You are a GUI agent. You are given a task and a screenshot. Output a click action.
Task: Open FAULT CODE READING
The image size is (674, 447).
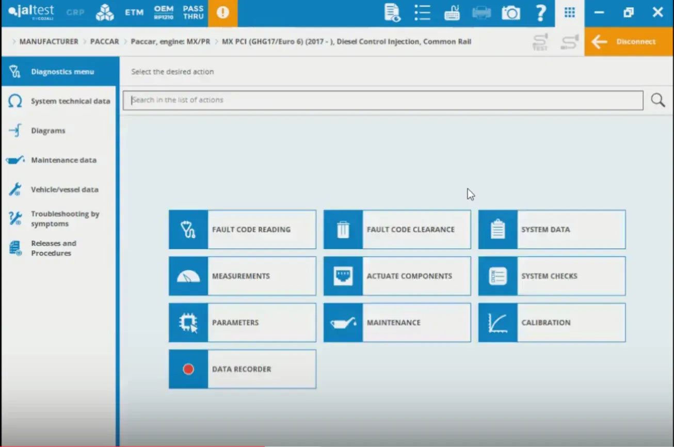243,230
